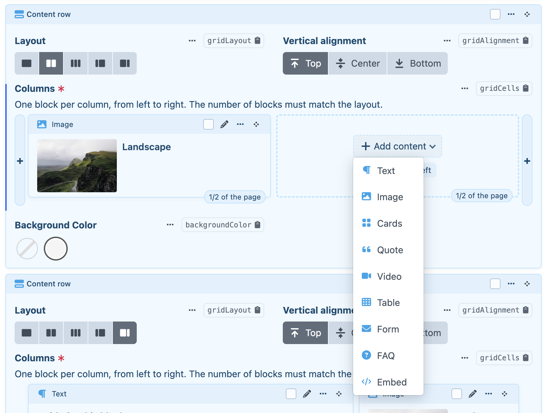
Task: Choose three column layout in second content row
Action: [76, 333]
